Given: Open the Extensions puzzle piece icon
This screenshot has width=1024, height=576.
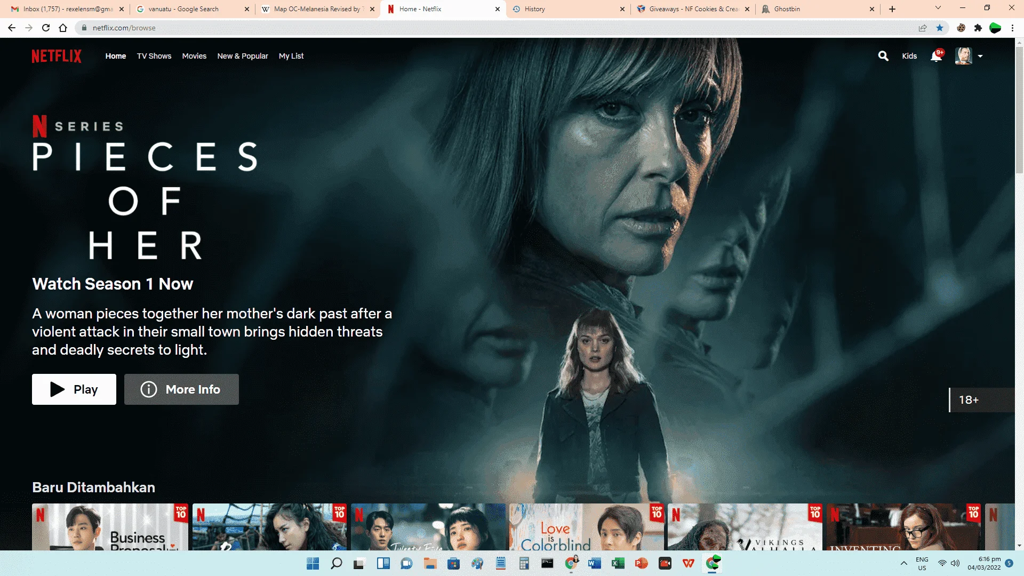Looking at the screenshot, I should coord(978,28).
